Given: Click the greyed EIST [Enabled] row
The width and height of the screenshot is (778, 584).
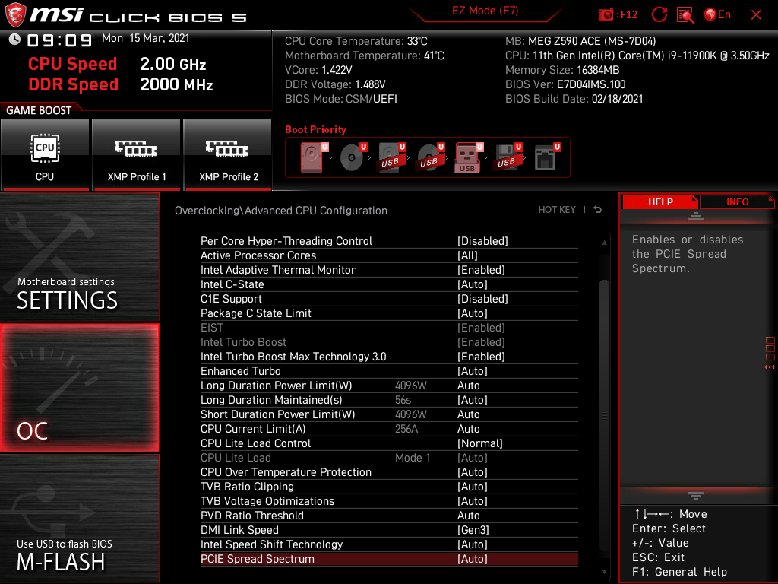Looking at the screenshot, I should [389, 327].
